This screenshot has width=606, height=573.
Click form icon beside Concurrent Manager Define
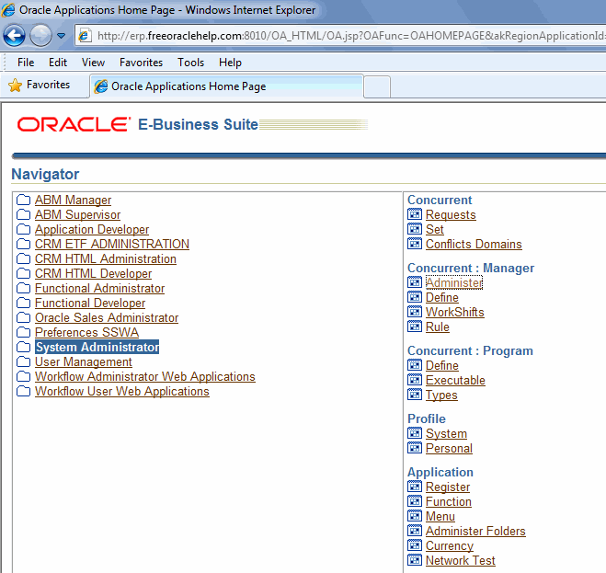tap(415, 297)
